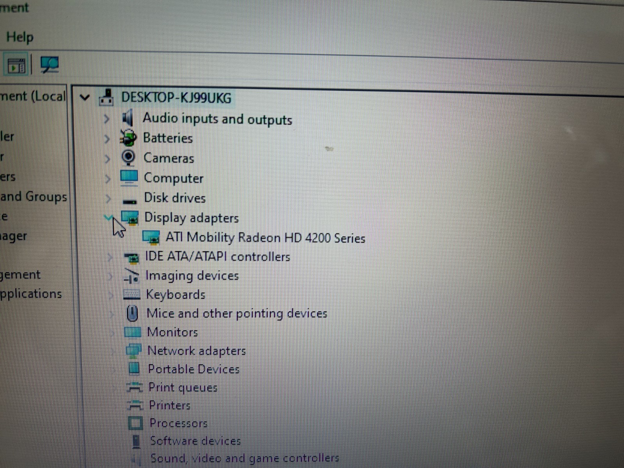This screenshot has width=624, height=468.
Task: Click the Imaging devices icon
Action: 131,276
